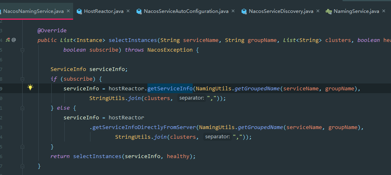The height and width of the screenshot is (175, 391).
Task: Click 'hostReactor' on the else-branch assignment line
Action: [126, 117]
